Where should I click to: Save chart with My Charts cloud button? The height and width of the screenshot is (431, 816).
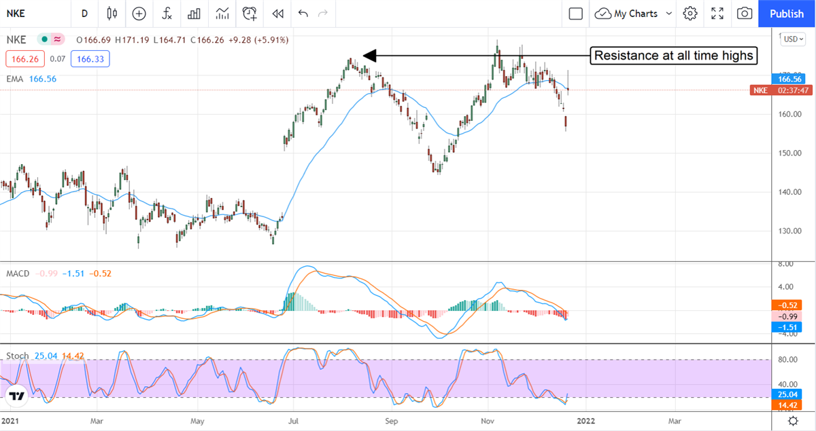pos(626,14)
